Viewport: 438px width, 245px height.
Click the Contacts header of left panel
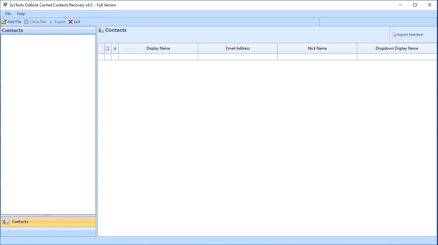click(48, 30)
